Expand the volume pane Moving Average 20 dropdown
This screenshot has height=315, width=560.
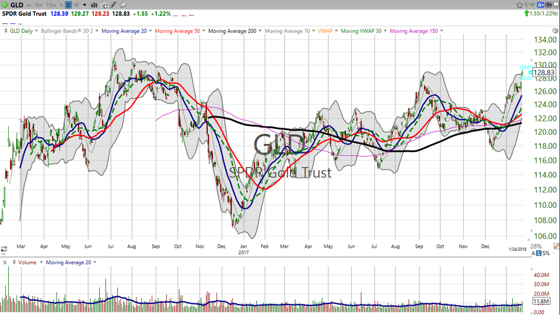point(94,262)
